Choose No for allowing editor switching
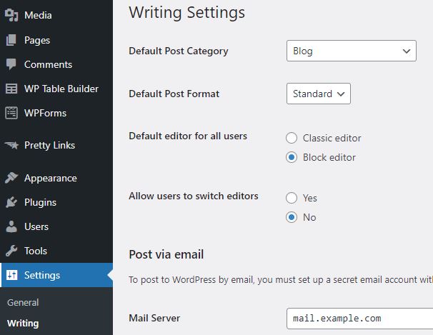This screenshot has height=335, width=433. point(292,217)
